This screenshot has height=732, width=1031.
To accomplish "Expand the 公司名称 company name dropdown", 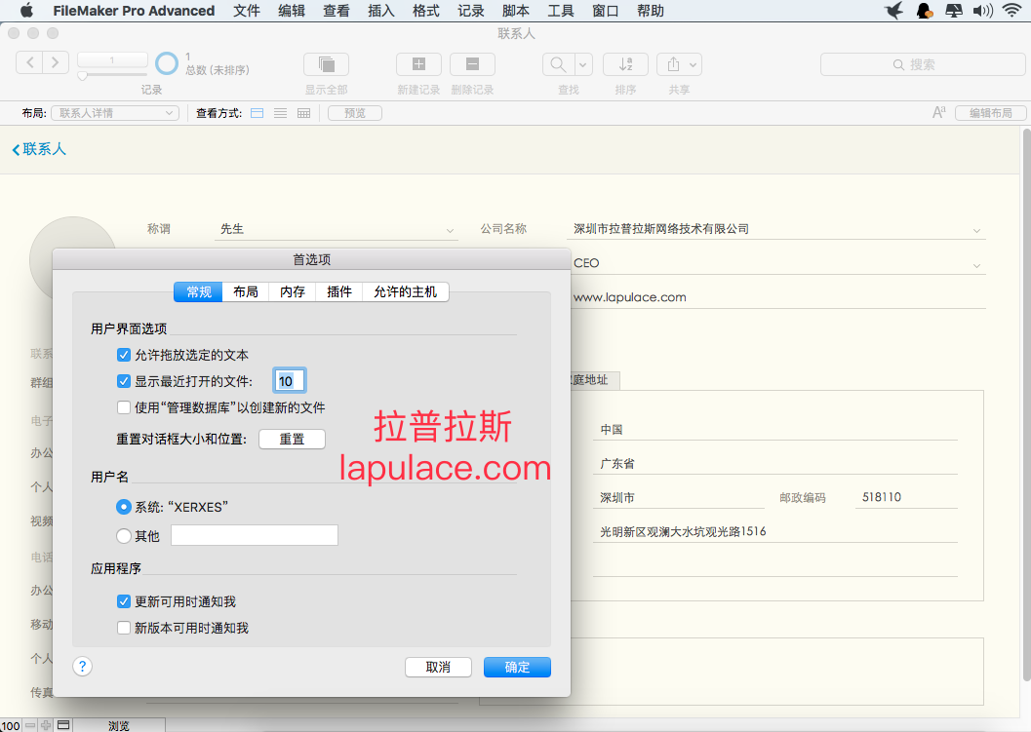I will tap(976, 230).
